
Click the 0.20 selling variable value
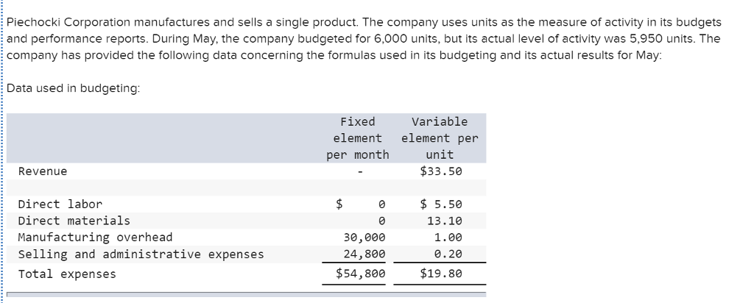coord(448,254)
